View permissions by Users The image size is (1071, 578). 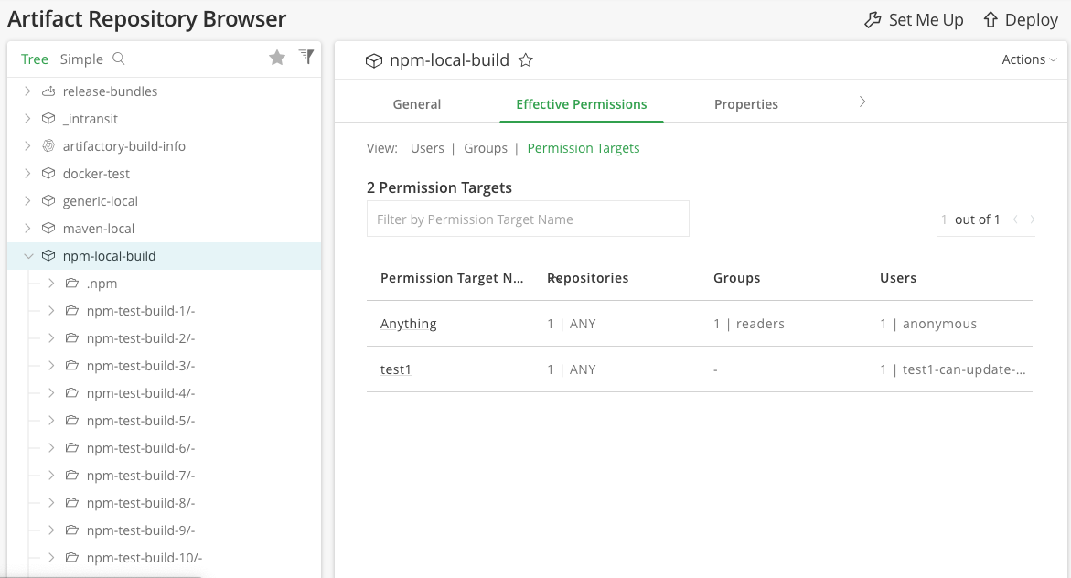(x=427, y=148)
